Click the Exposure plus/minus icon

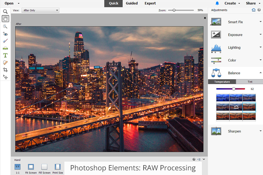[x=216, y=34]
